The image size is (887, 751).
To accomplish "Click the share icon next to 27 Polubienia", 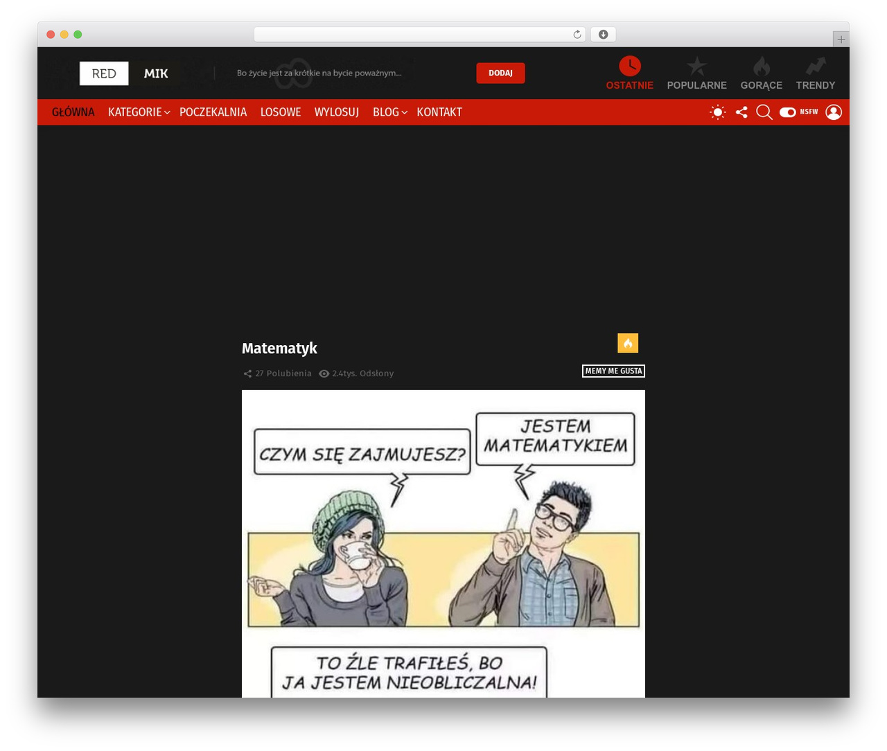I will (x=247, y=373).
